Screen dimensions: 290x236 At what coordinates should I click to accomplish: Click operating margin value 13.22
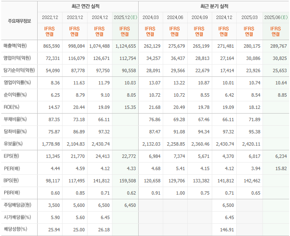(179, 83)
